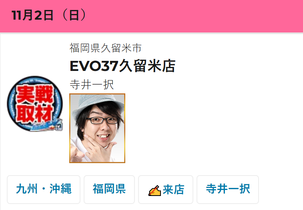
Task: Click the writing-hand emoji in the 来店 tag
Action: [x=155, y=190]
